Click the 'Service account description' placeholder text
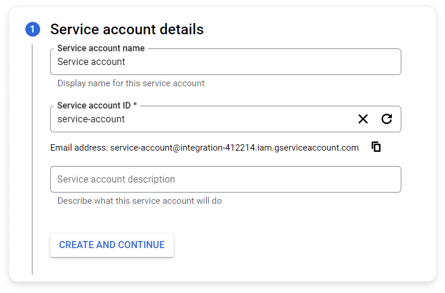The image size is (445, 293). pyautogui.click(x=116, y=180)
